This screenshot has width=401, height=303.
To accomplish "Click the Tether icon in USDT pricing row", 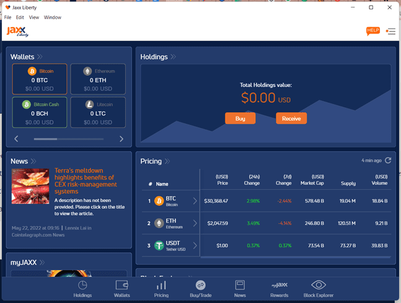I will (159, 245).
